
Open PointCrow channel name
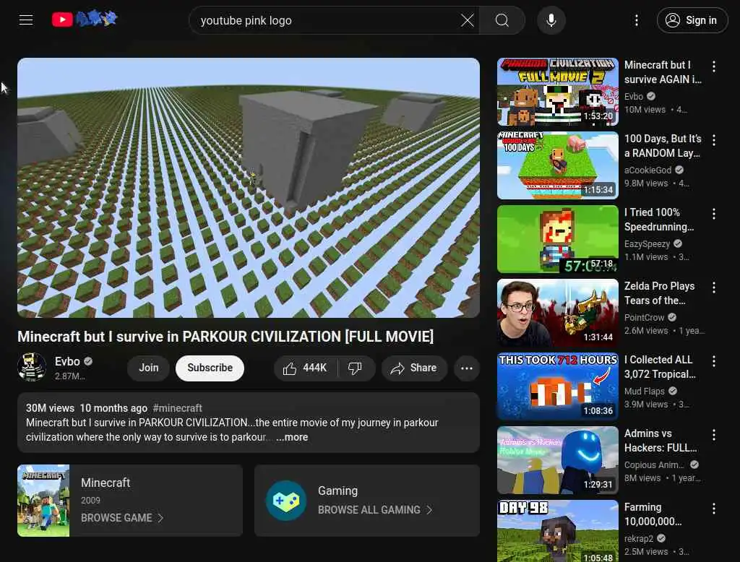[644, 318]
